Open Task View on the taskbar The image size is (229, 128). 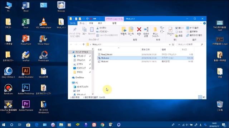(20, 125)
